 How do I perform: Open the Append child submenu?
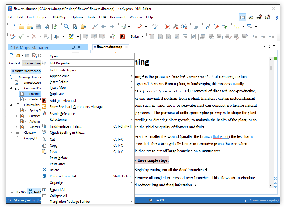87,76
